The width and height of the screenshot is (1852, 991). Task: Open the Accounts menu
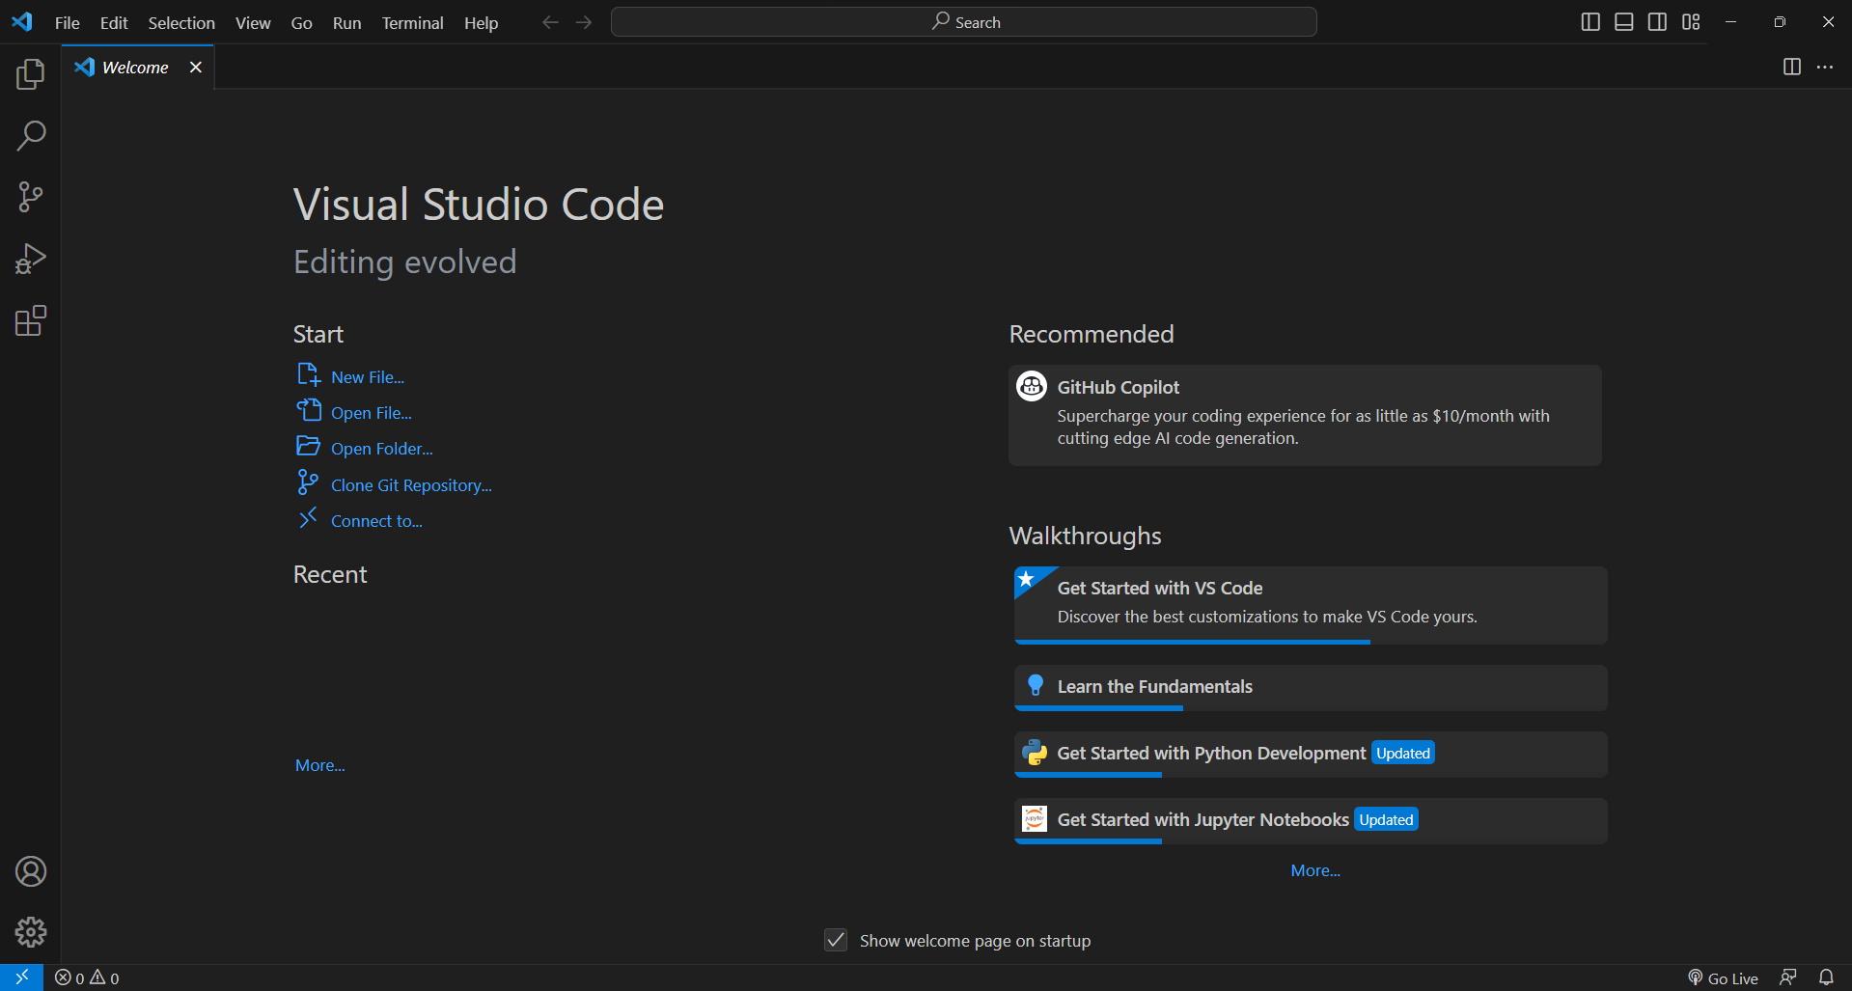[x=30, y=871]
